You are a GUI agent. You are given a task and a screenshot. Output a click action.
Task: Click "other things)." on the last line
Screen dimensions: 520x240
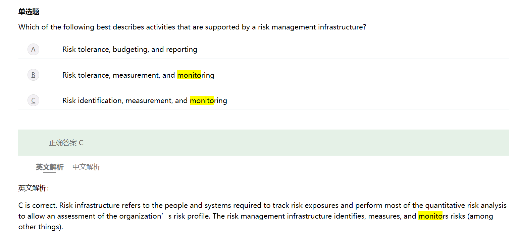pyautogui.click(x=41, y=227)
